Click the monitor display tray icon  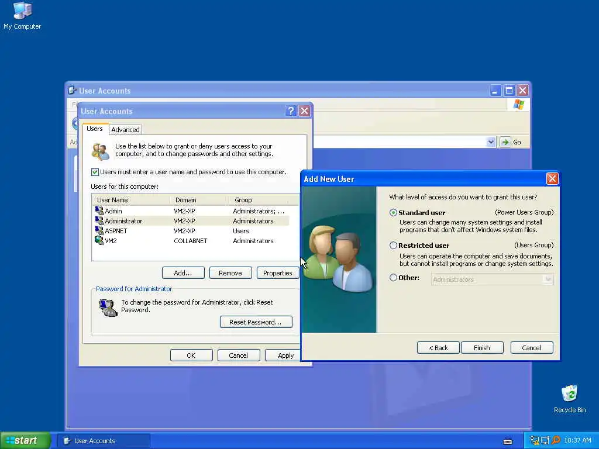(x=545, y=441)
